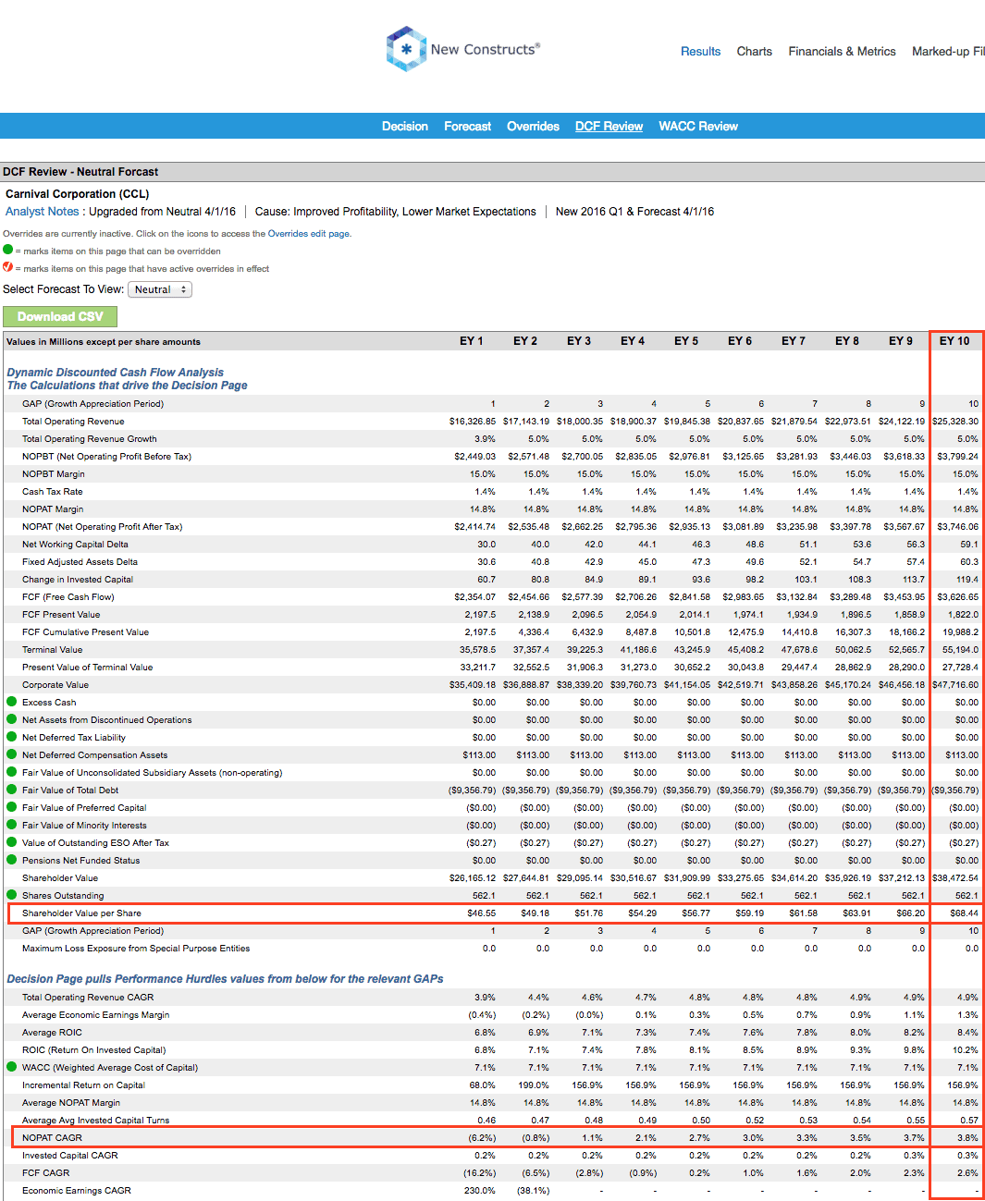This screenshot has height=1201, width=985.
Task: Select the DCF Review tab
Action: (609, 127)
